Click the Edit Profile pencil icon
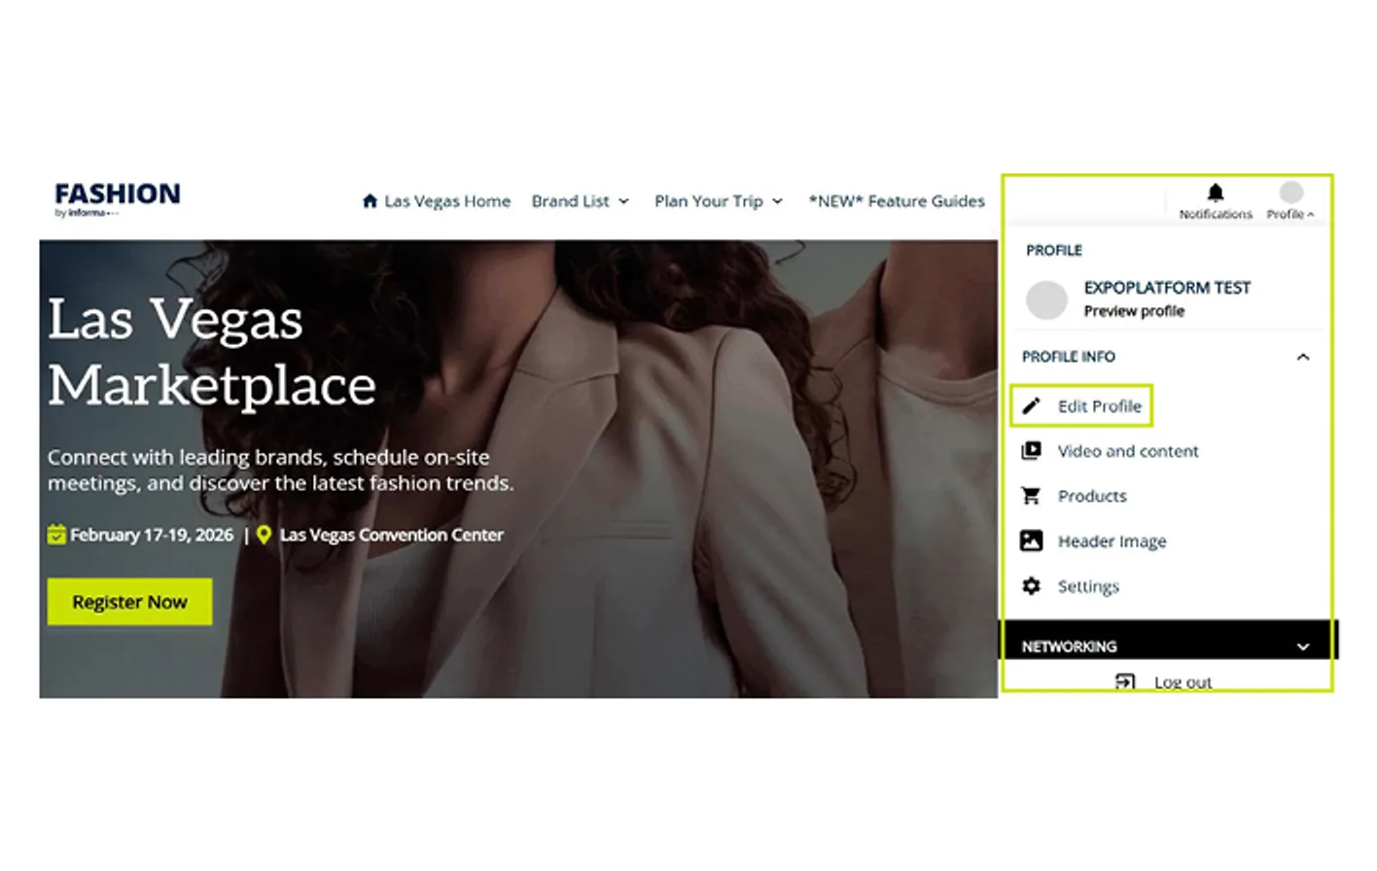This screenshot has width=1377, height=871. pyautogui.click(x=1031, y=406)
